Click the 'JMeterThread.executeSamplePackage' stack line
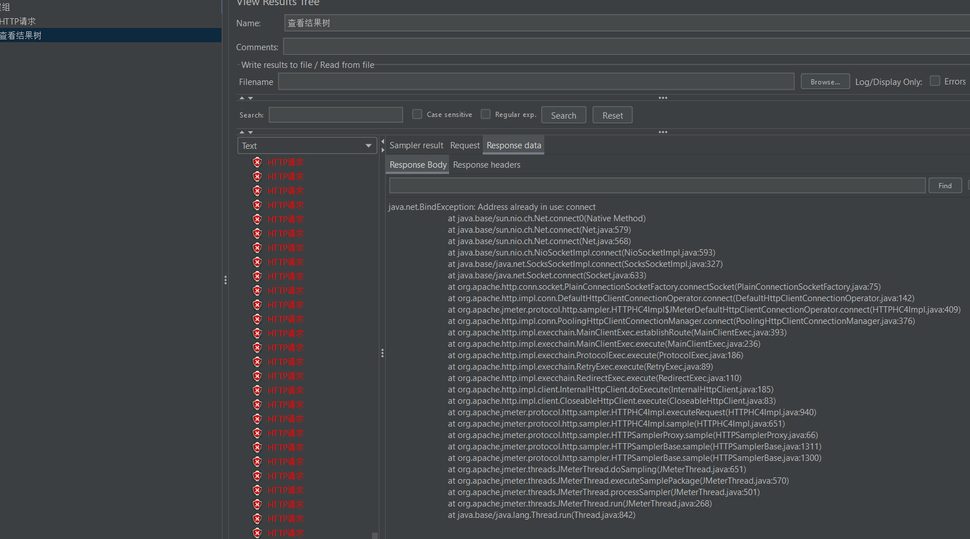970x539 pixels. click(619, 481)
